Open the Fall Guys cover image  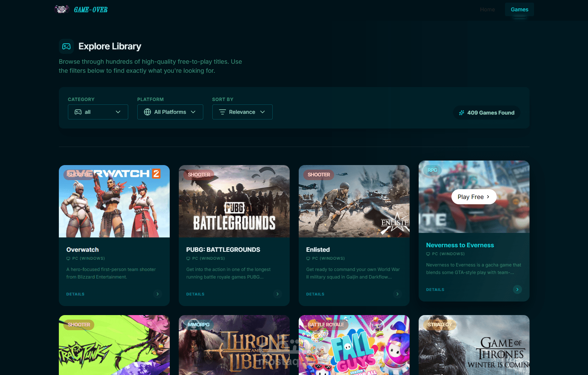click(x=354, y=345)
